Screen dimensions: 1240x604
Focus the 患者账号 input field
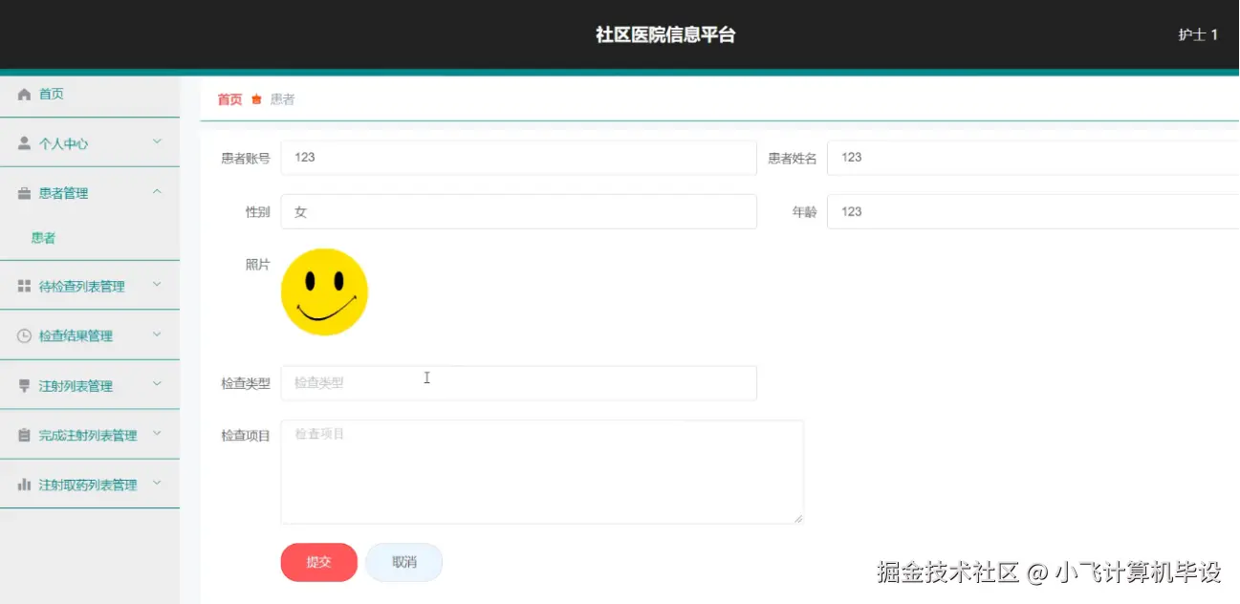518,158
